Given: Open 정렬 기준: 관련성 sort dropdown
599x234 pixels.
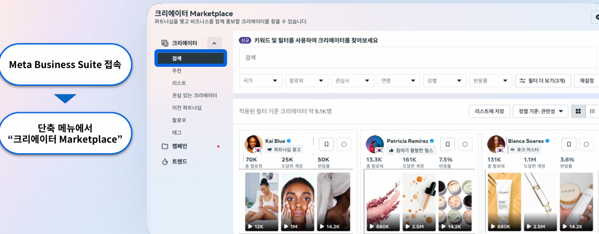Looking at the screenshot, I should 540,111.
